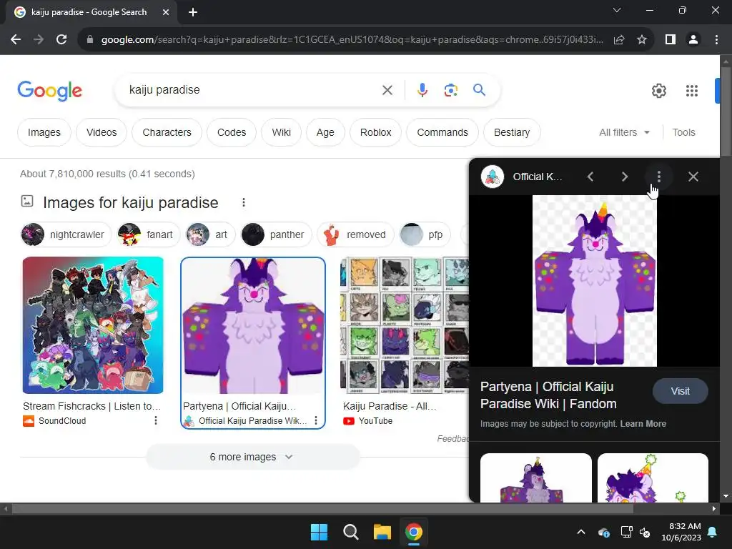The image size is (732, 549).
Task: Open preview panel three-dot options
Action: point(658,177)
